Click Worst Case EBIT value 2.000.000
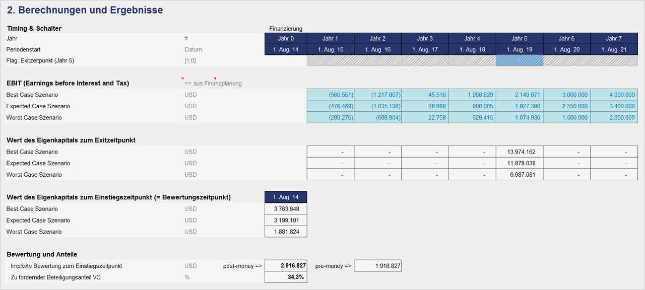The width and height of the screenshot is (645, 290). (614, 117)
